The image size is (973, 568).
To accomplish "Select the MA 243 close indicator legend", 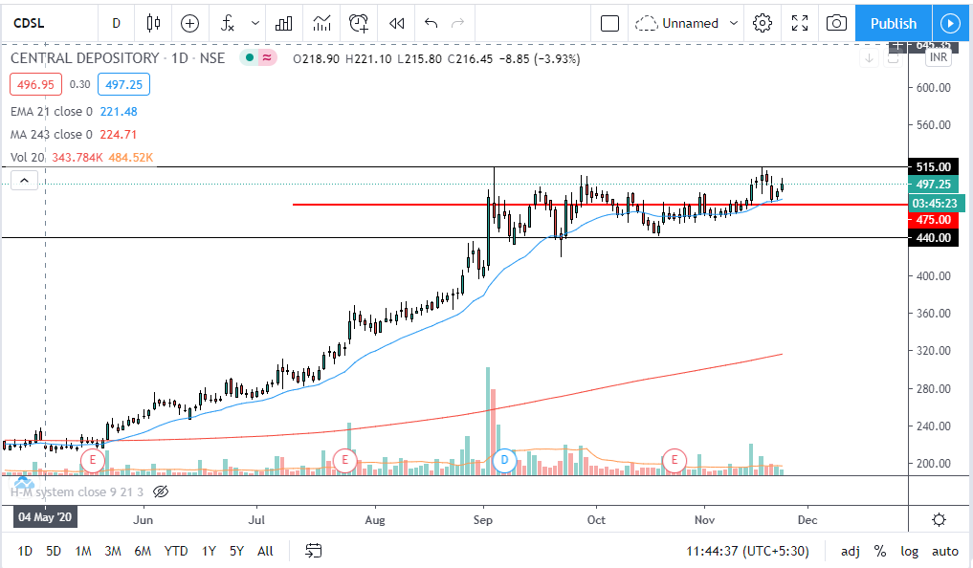I will pos(52,135).
